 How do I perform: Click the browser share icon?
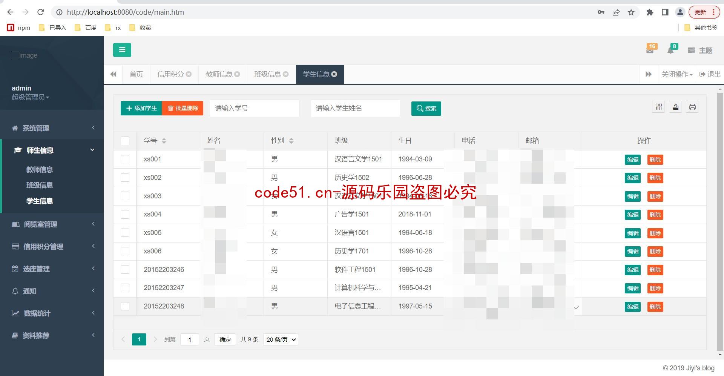click(616, 12)
